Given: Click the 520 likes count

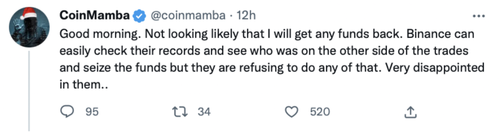Looking at the screenshot, I should (x=320, y=112).
